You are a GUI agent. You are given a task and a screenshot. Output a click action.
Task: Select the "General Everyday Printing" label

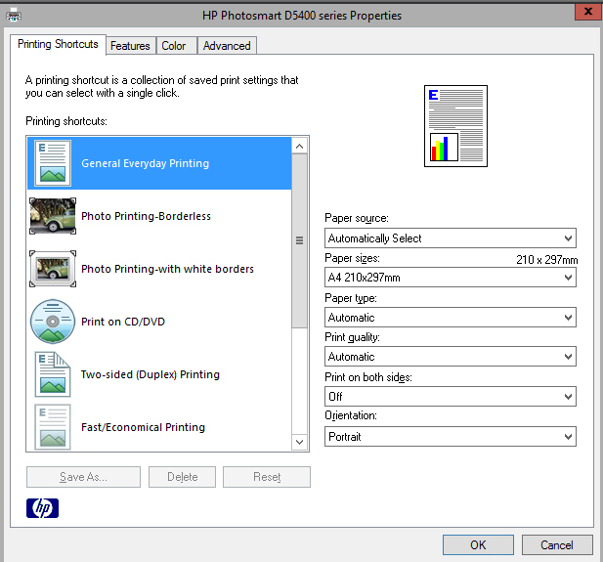click(x=146, y=163)
